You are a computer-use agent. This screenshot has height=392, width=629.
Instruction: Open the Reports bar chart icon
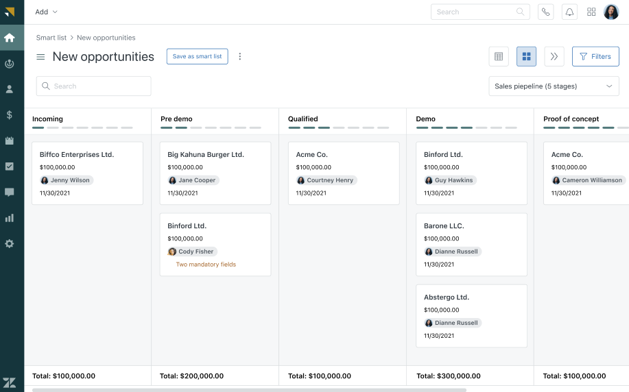click(x=10, y=218)
